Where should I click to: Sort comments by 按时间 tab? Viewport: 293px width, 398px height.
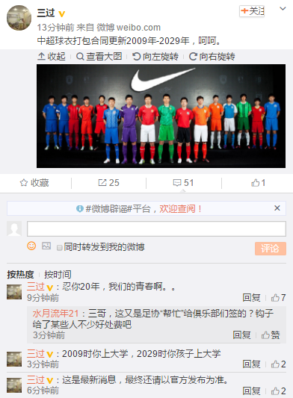point(58,274)
